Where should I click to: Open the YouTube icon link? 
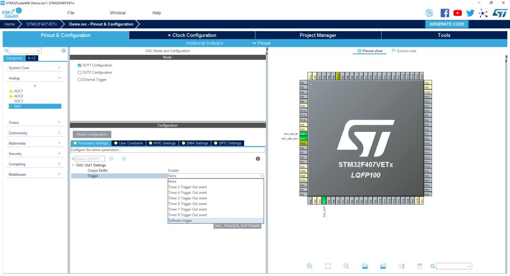pyautogui.click(x=457, y=13)
